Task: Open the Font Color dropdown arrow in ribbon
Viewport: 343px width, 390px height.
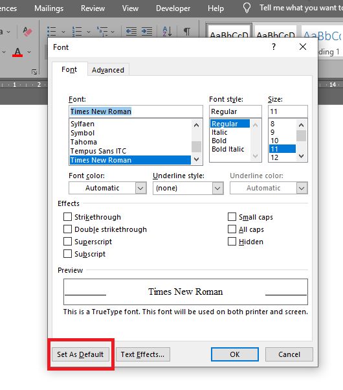Action: point(29,52)
